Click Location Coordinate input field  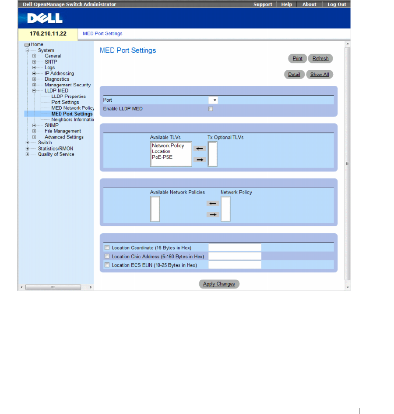point(235,248)
